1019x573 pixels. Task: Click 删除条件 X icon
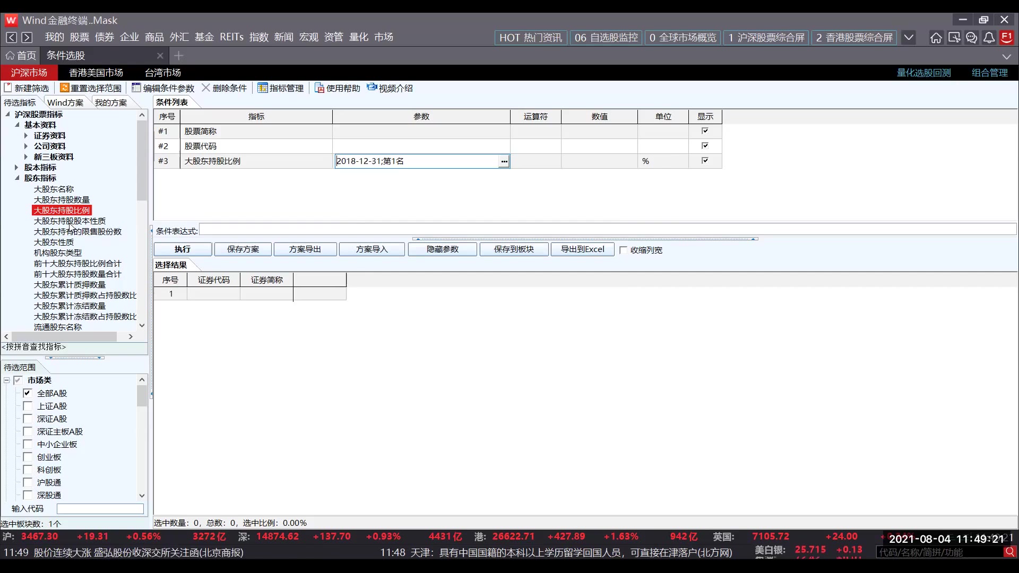click(x=205, y=88)
